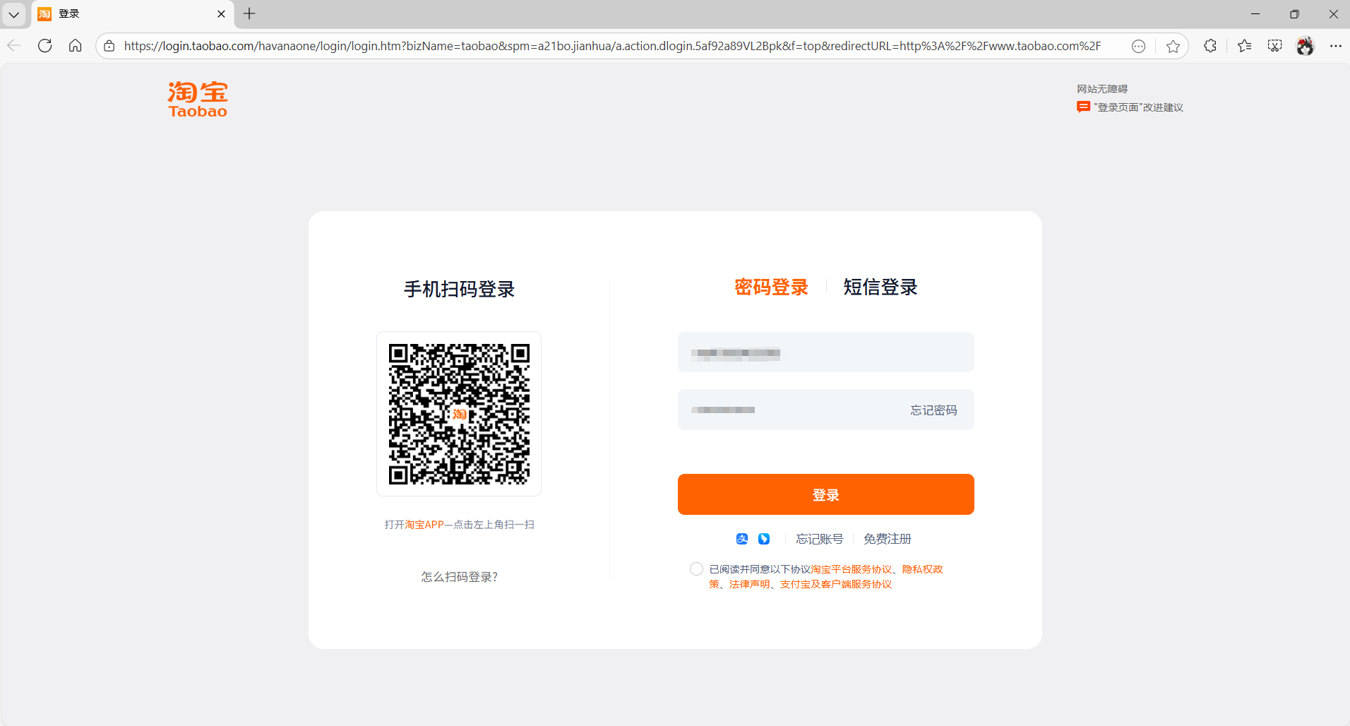
Task: Click the Taobao logo
Action: [x=197, y=99]
